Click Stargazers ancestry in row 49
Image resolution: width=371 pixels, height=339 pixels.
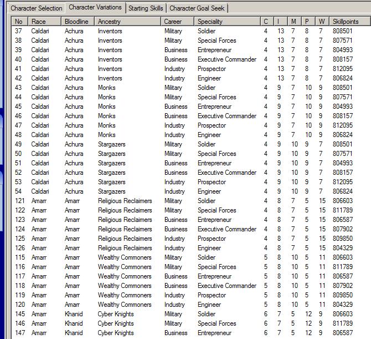[112, 144]
